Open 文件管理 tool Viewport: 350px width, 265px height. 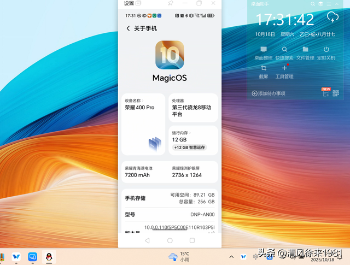coord(305,54)
